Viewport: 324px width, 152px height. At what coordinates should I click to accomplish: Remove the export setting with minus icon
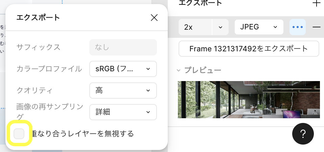[316, 27]
